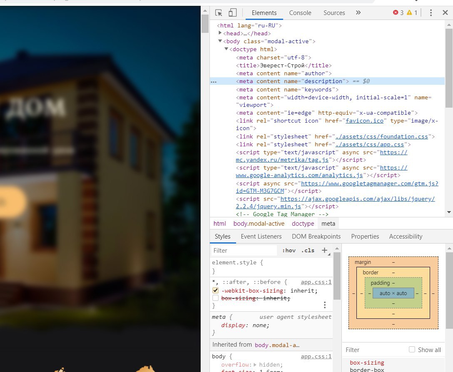The width and height of the screenshot is (453, 372).
Task: Activate the inspect element picker icon
Action: [x=219, y=13]
